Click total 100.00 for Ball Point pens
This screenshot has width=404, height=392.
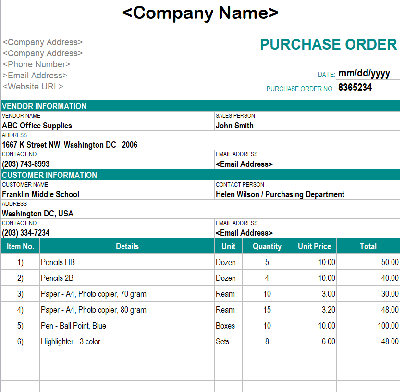[x=368, y=326]
